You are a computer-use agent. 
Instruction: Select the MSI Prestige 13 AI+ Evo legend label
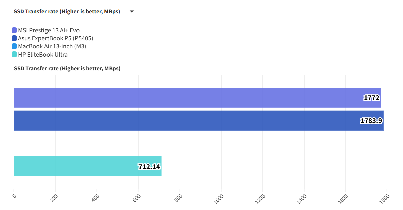(x=49, y=30)
